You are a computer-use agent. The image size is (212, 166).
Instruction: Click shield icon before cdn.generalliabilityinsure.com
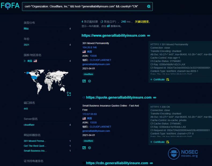pos(84,163)
